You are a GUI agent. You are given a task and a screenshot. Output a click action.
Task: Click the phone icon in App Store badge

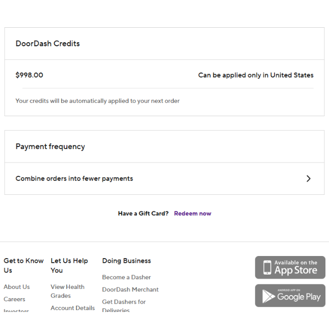(x=267, y=267)
